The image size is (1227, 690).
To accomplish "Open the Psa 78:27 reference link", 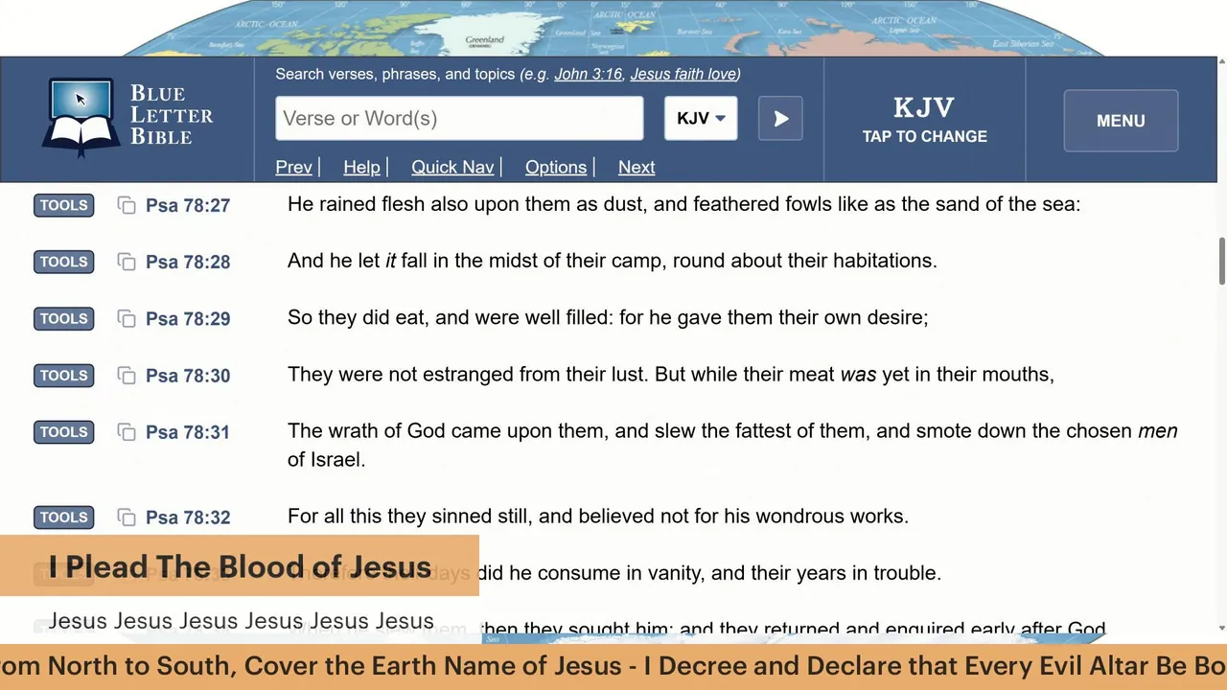I will 188,205.
